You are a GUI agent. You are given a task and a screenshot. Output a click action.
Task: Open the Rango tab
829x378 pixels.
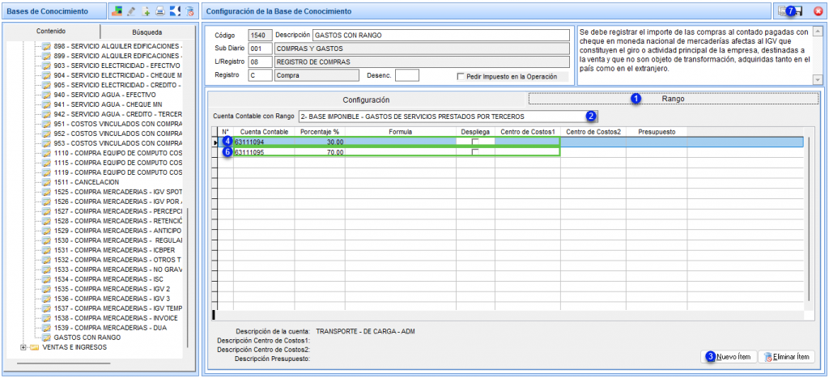[x=673, y=99]
